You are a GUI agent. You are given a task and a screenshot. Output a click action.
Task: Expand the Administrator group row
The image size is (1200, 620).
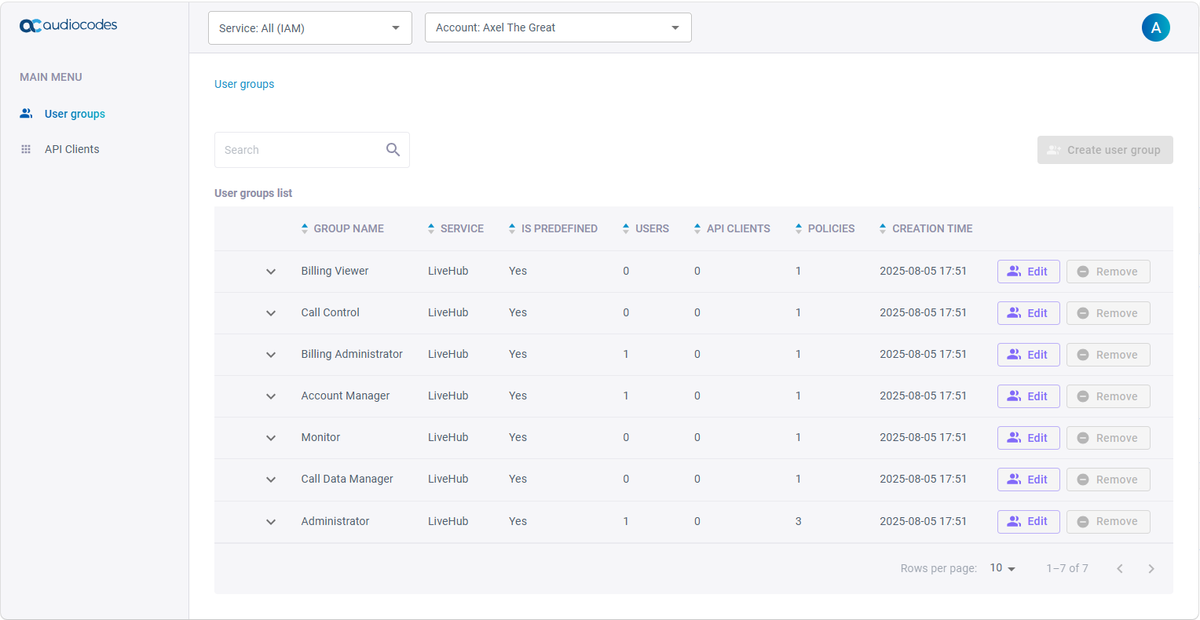(x=271, y=522)
